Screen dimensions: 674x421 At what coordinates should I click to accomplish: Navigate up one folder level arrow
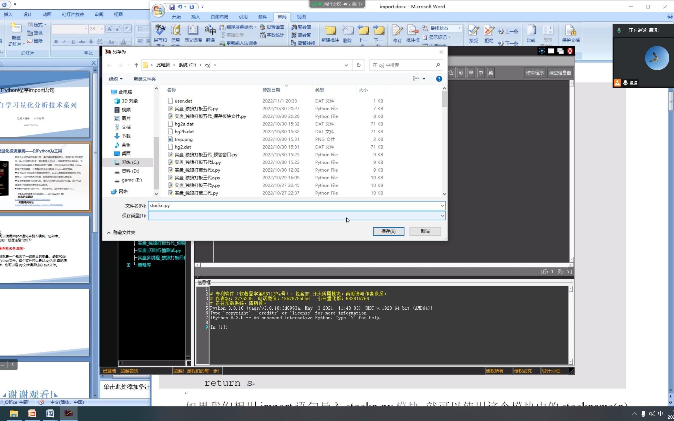(136, 65)
